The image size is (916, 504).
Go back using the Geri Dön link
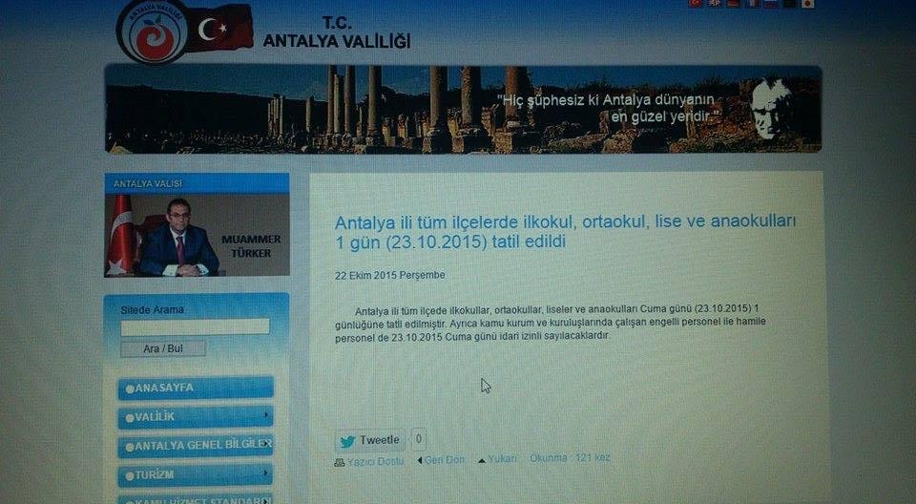(x=441, y=460)
